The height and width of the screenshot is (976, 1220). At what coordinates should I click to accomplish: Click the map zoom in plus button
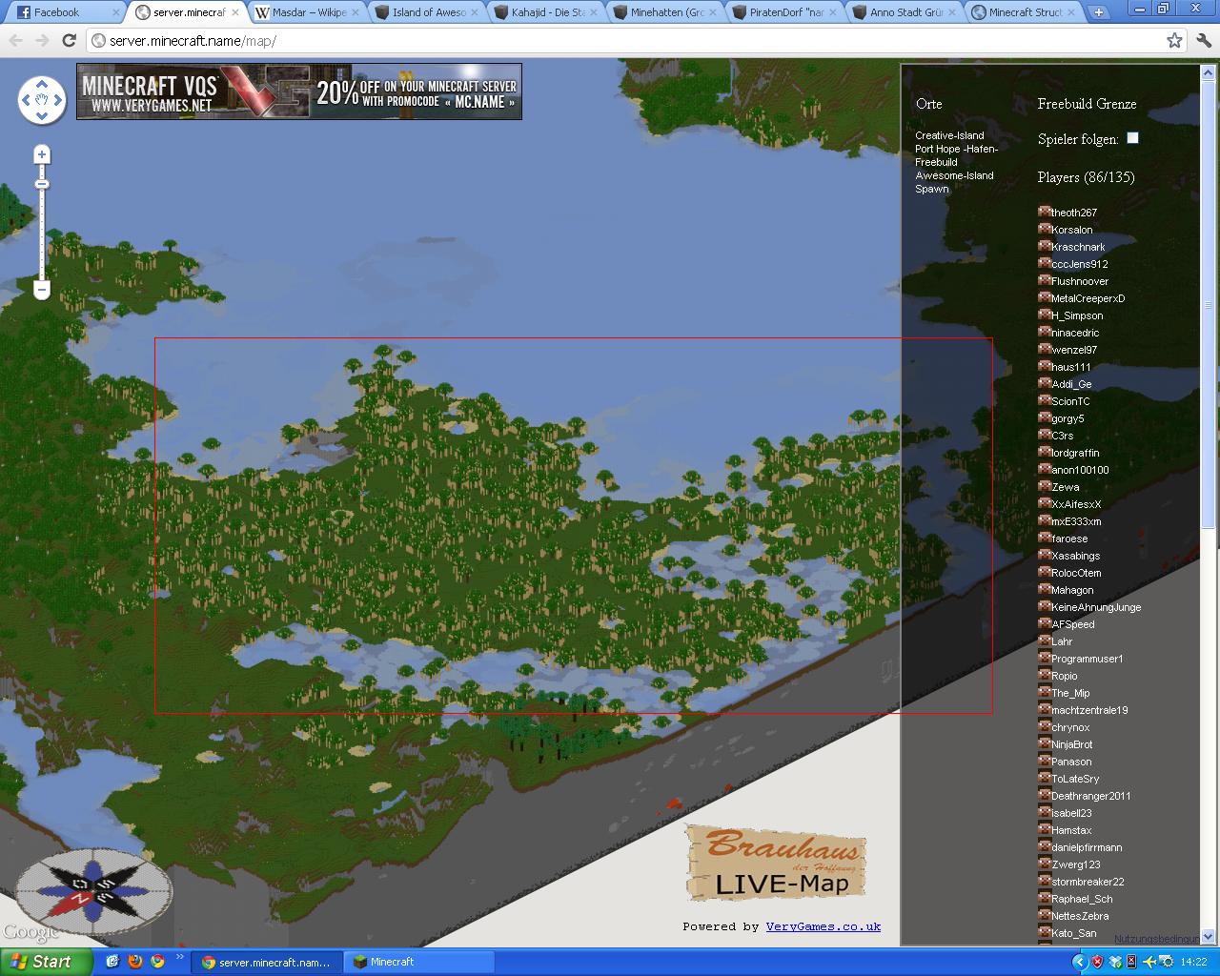coord(42,154)
